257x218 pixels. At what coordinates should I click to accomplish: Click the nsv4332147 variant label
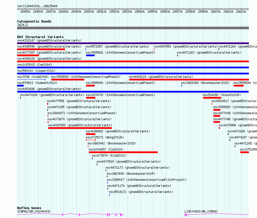pyautogui.click(x=49, y=40)
